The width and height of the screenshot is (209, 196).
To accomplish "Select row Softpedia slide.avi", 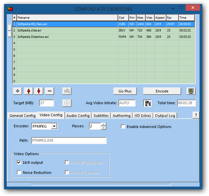I will (104, 30).
